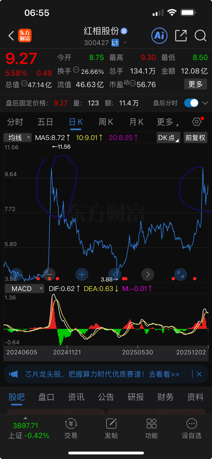Open the 资讯 tab
This screenshot has height=459, width=212.
click(x=76, y=397)
